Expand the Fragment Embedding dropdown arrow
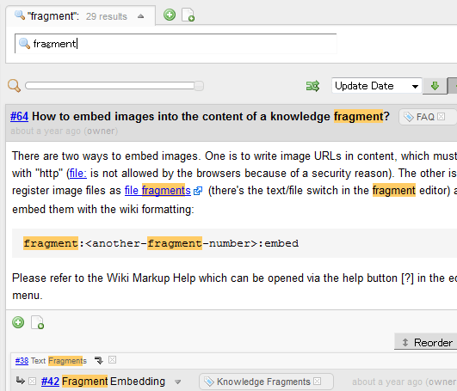Image resolution: width=457 pixels, height=391 pixels. [177, 382]
